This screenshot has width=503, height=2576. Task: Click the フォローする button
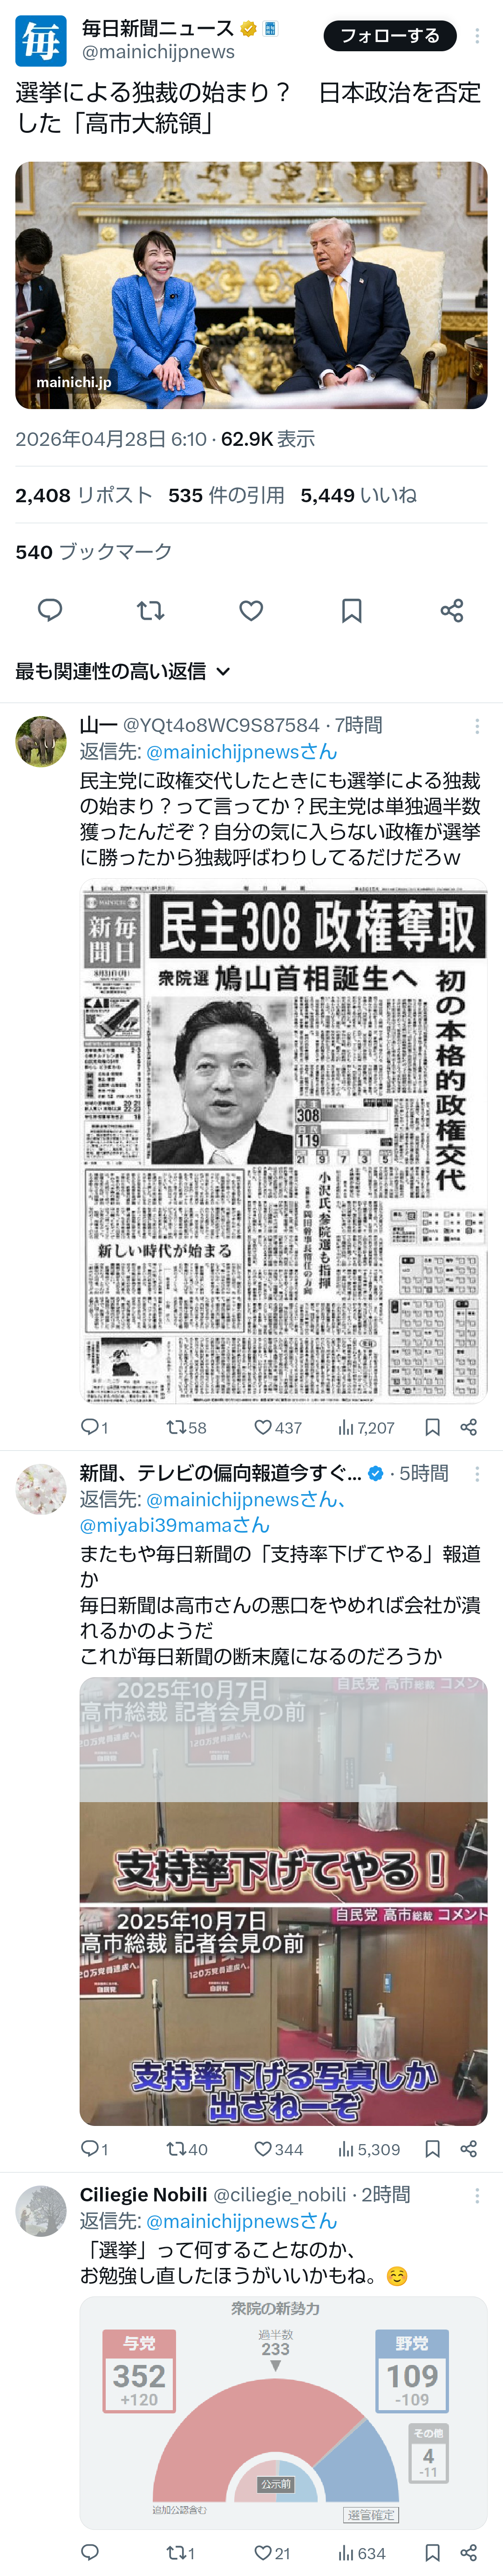390,36
